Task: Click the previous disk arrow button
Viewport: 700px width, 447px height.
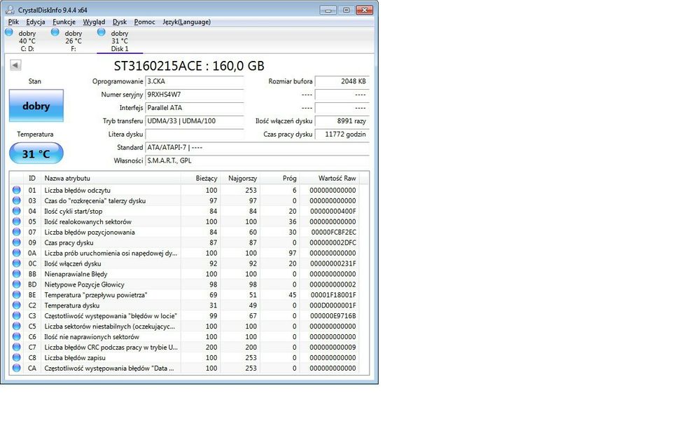Action: pyautogui.click(x=15, y=65)
